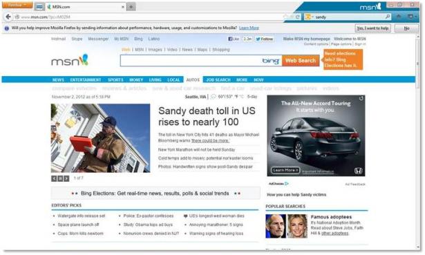Open the JOB SEARCH navigation tab

218,79
